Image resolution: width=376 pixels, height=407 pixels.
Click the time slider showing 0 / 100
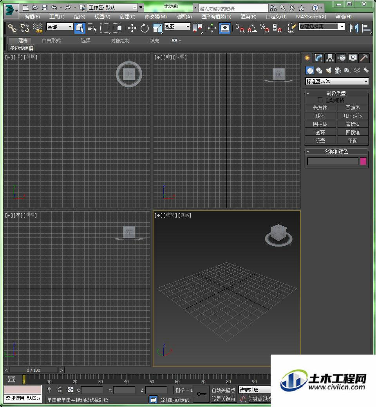click(34, 370)
